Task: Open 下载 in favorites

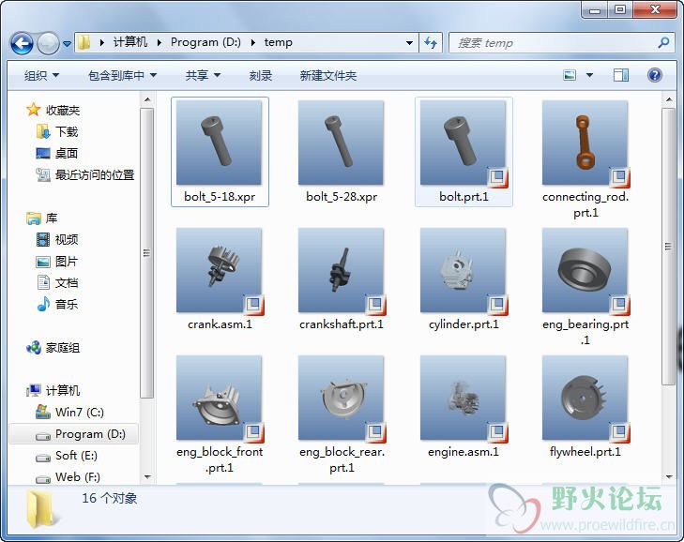Action: [67, 131]
